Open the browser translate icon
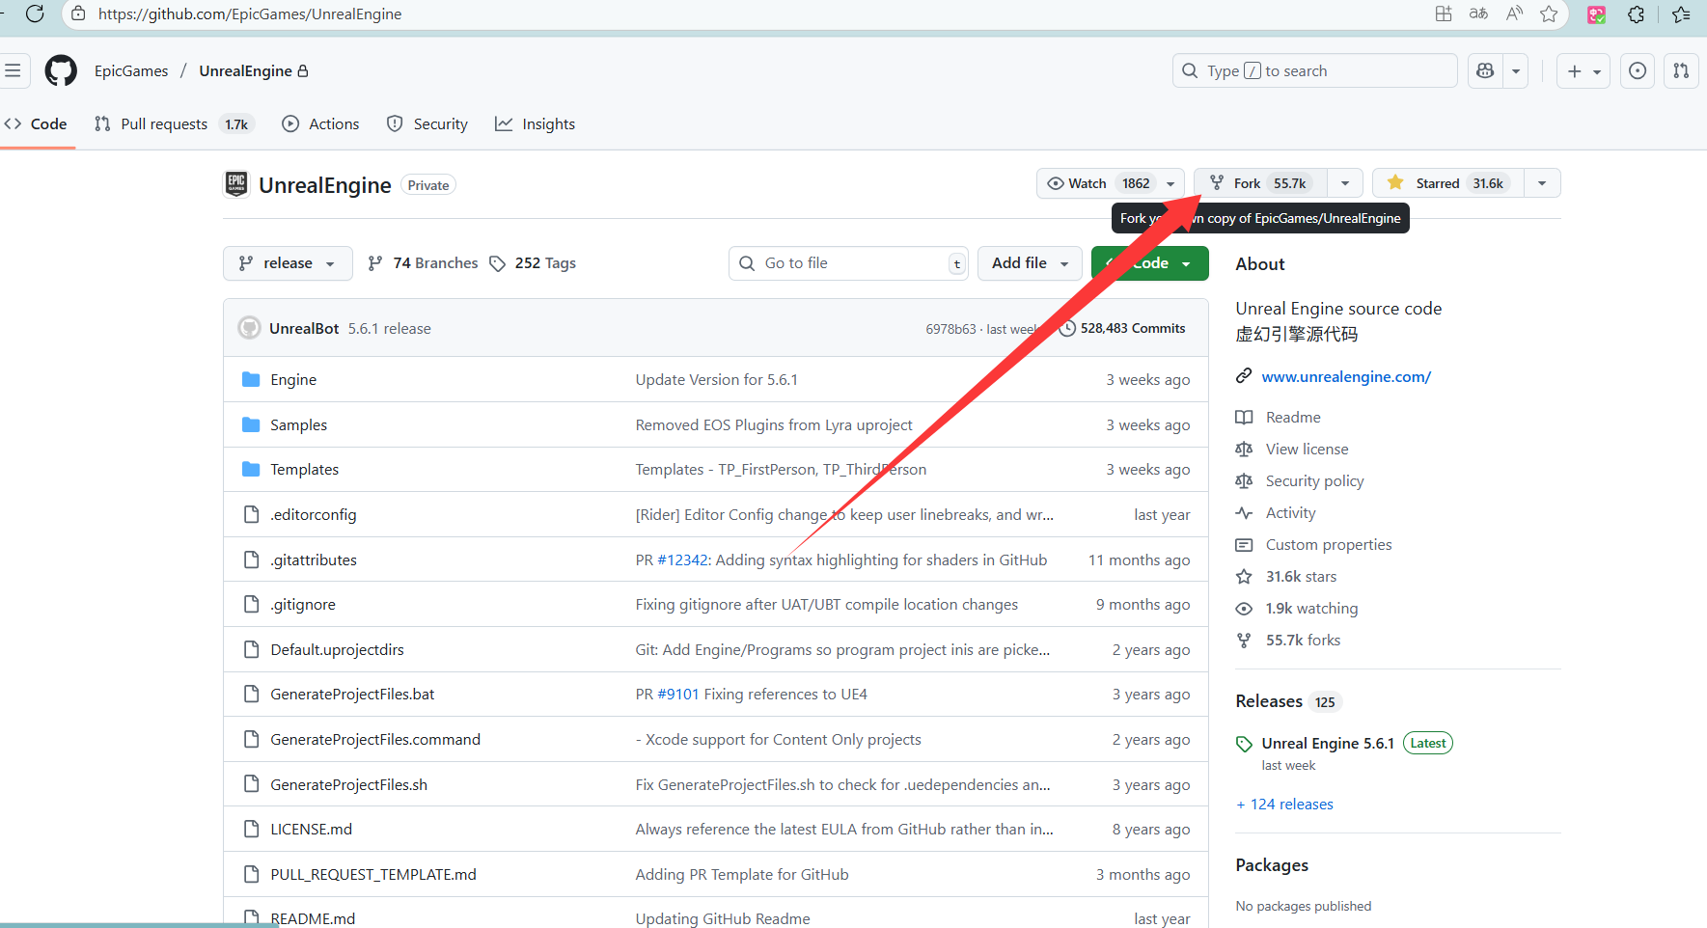This screenshot has height=928, width=1707. pos(1478,14)
